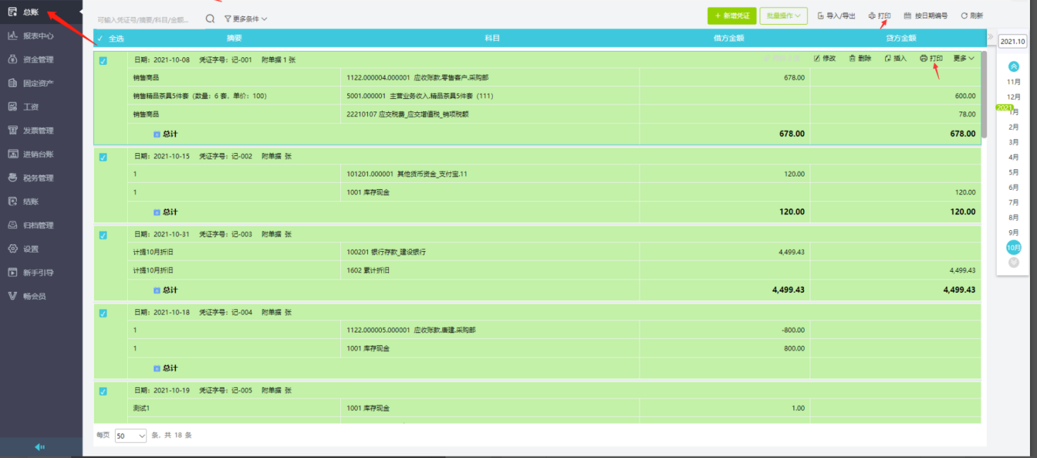
Task: Expand 更多条件 filter options
Action: tap(246, 19)
